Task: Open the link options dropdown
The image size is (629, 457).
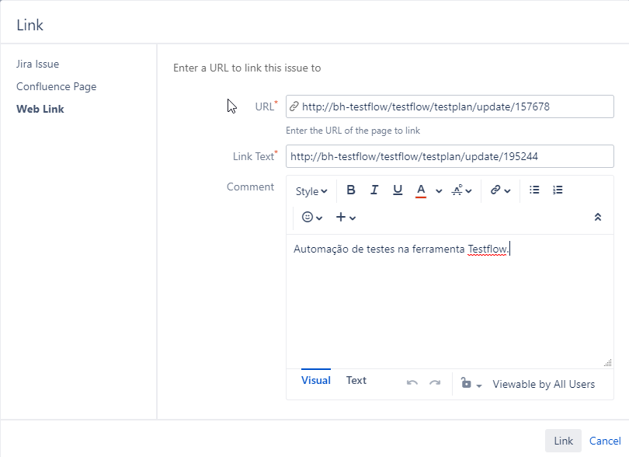Action: tap(500, 190)
